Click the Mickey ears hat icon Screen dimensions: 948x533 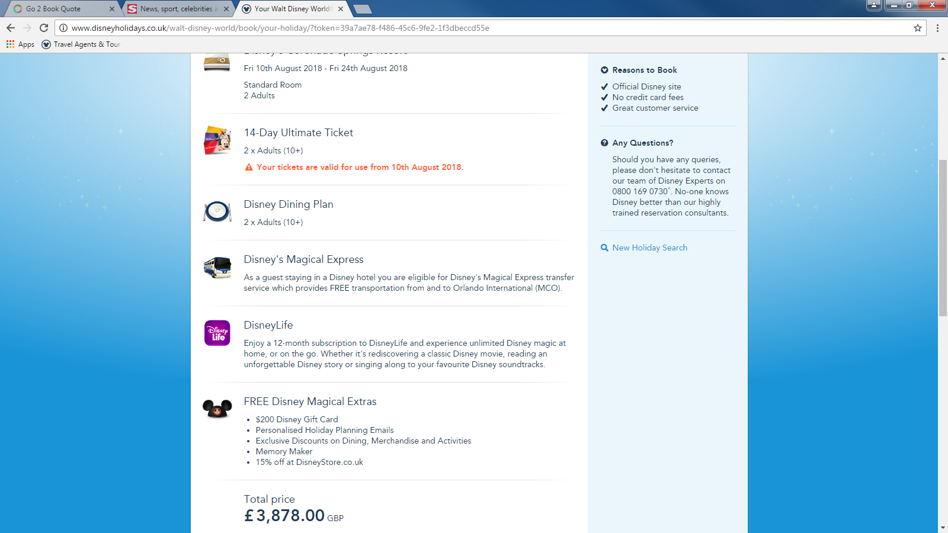(x=217, y=409)
